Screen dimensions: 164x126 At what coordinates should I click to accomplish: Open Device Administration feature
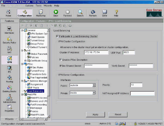click(10, 99)
